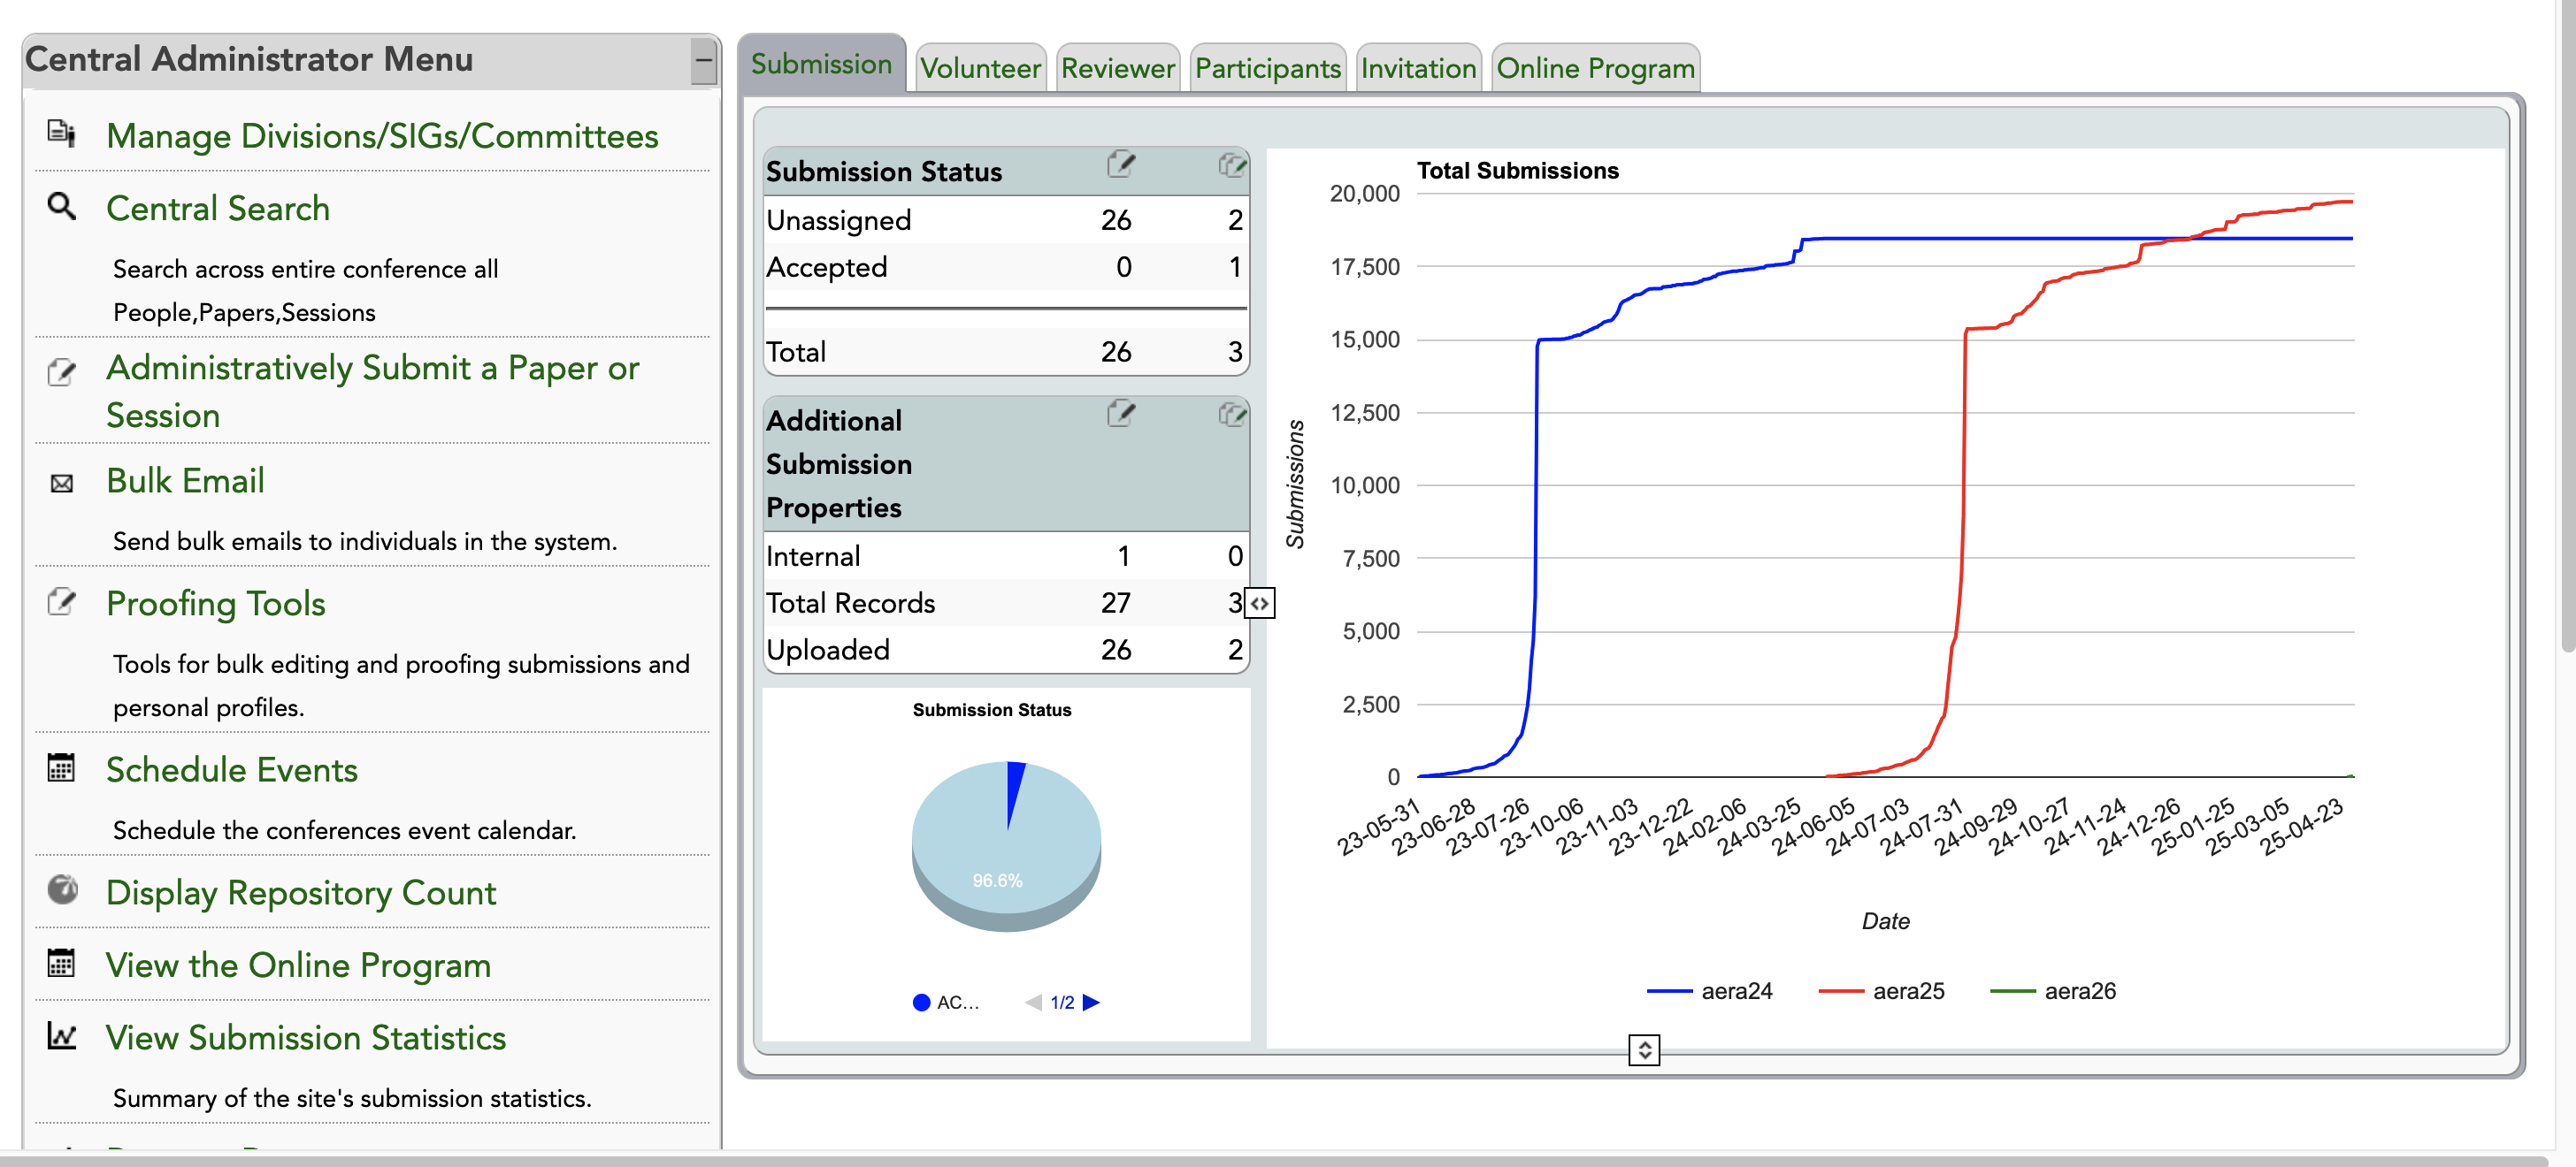
Task: Open the Online Program tab
Action: click(1594, 68)
